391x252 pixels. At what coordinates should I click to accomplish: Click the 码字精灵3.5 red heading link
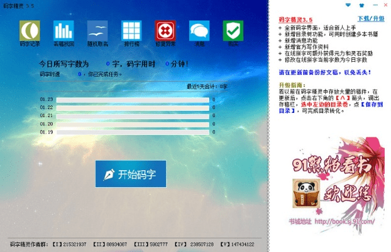tap(295, 20)
